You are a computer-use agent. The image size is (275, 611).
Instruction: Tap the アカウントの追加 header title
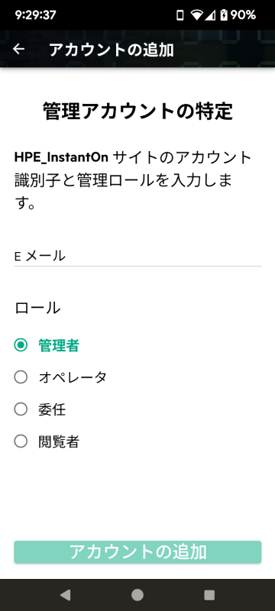pyautogui.click(x=112, y=50)
